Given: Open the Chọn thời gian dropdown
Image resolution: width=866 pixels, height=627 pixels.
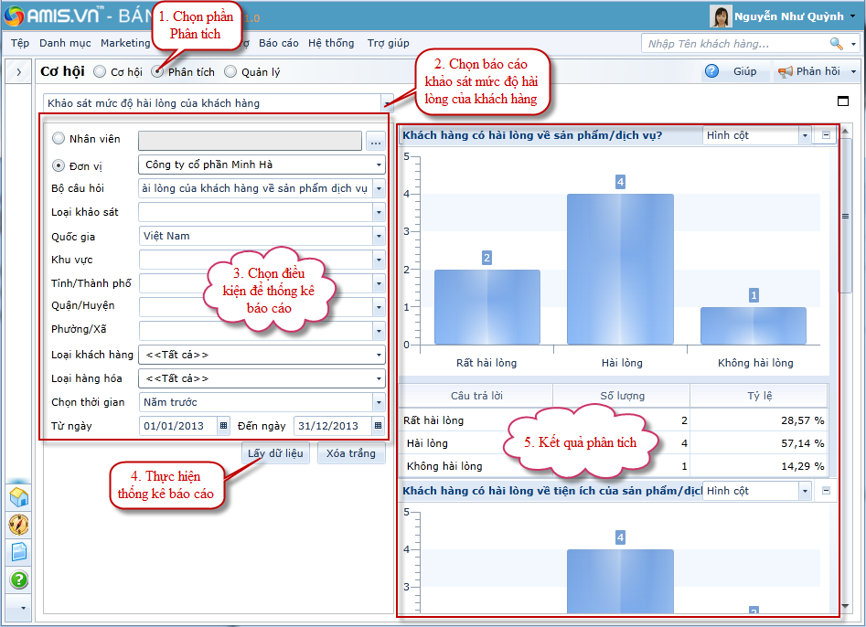Looking at the screenshot, I should (x=378, y=402).
